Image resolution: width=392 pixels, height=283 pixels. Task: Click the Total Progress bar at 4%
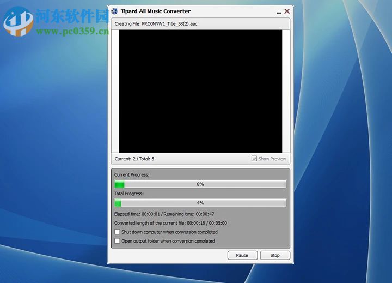coord(200,203)
